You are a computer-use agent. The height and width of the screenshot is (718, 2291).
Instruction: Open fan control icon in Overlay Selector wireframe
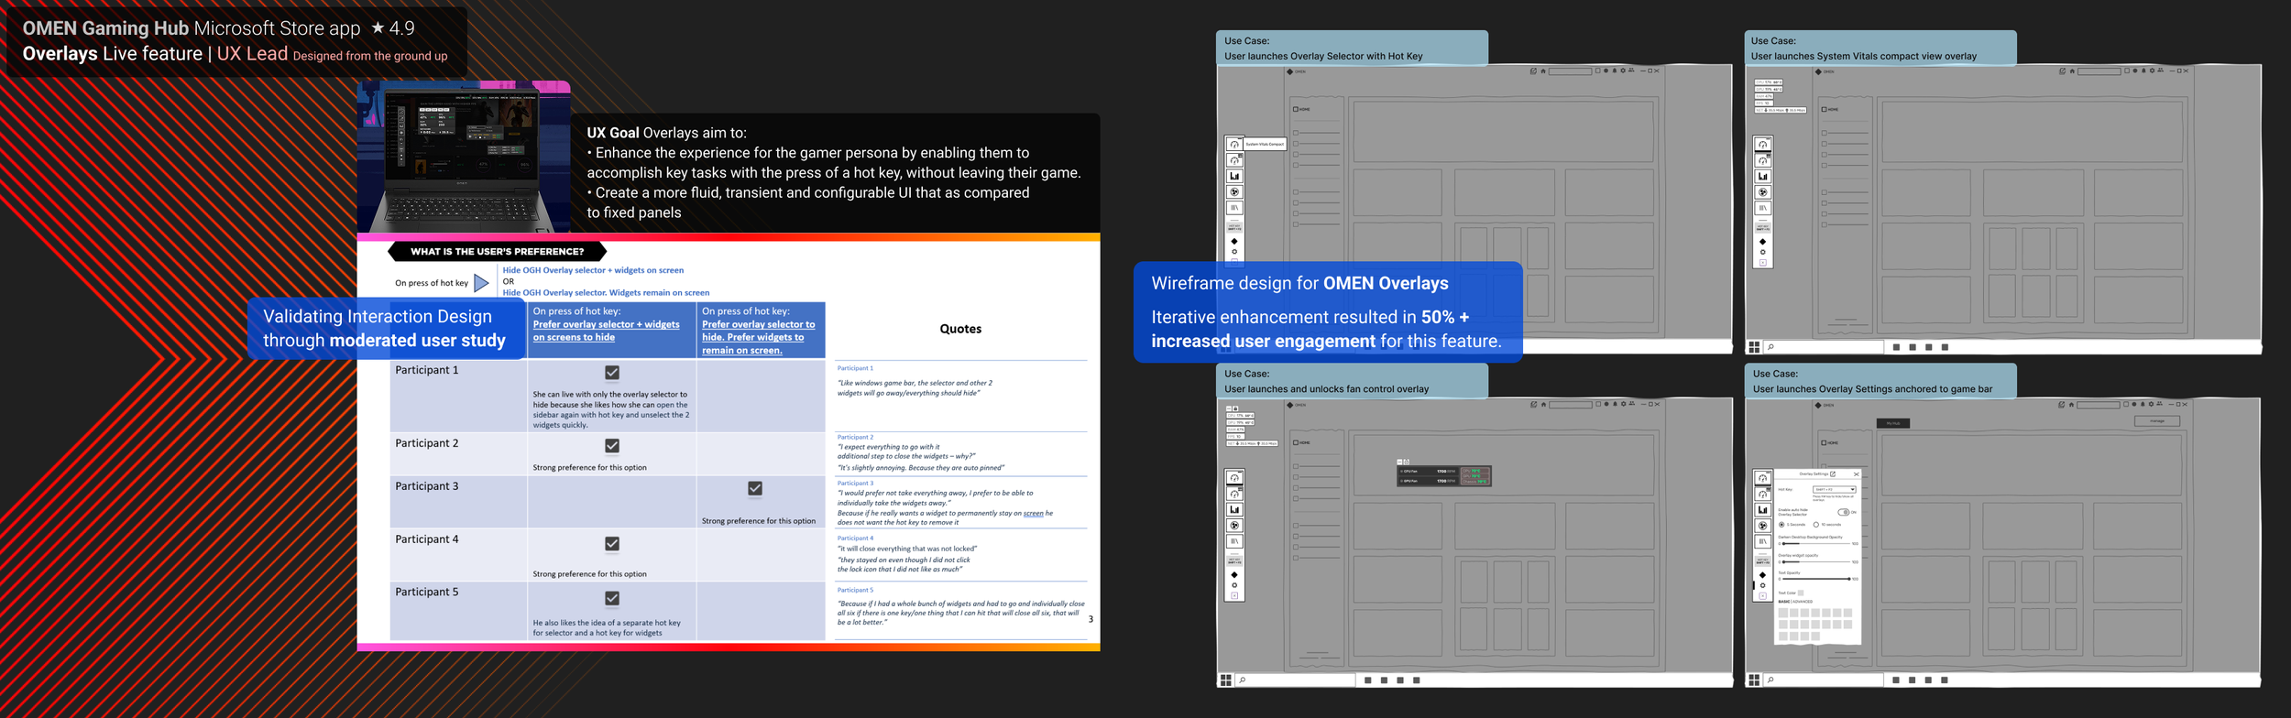coord(1234,192)
